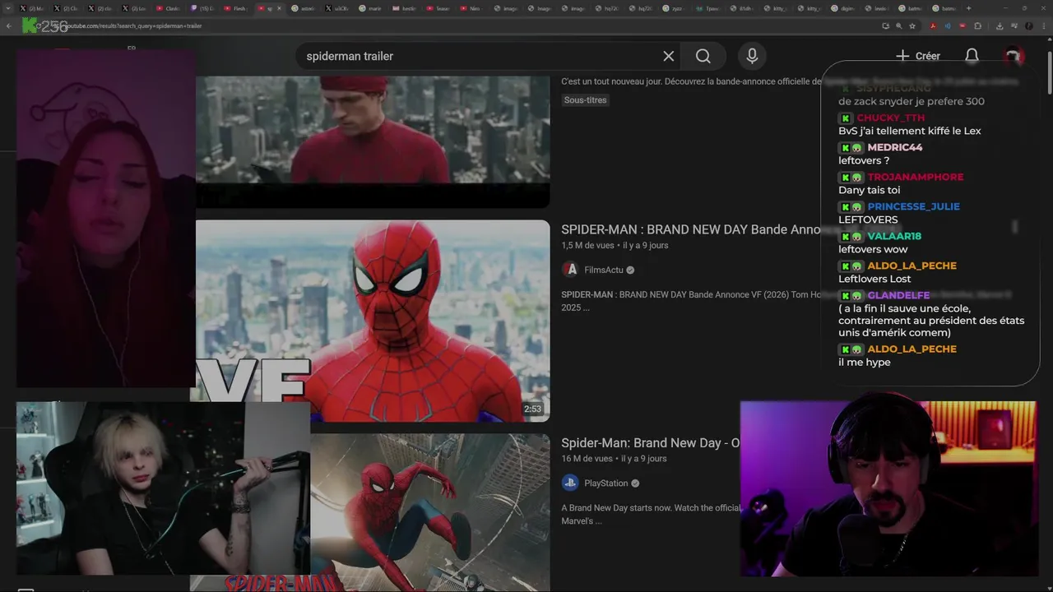This screenshot has width=1053, height=592.
Task: Click the cast screen icon in address bar
Action: (885, 26)
